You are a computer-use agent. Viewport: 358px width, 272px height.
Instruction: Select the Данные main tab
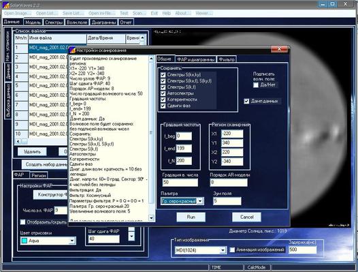coord(12,22)
